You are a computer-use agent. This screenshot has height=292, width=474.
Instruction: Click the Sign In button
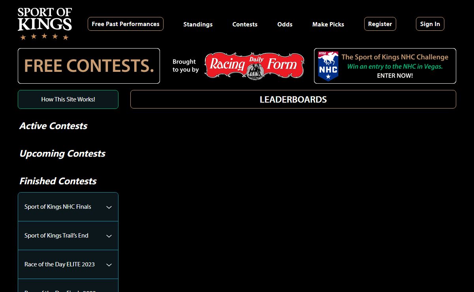[x=430, y=24]
